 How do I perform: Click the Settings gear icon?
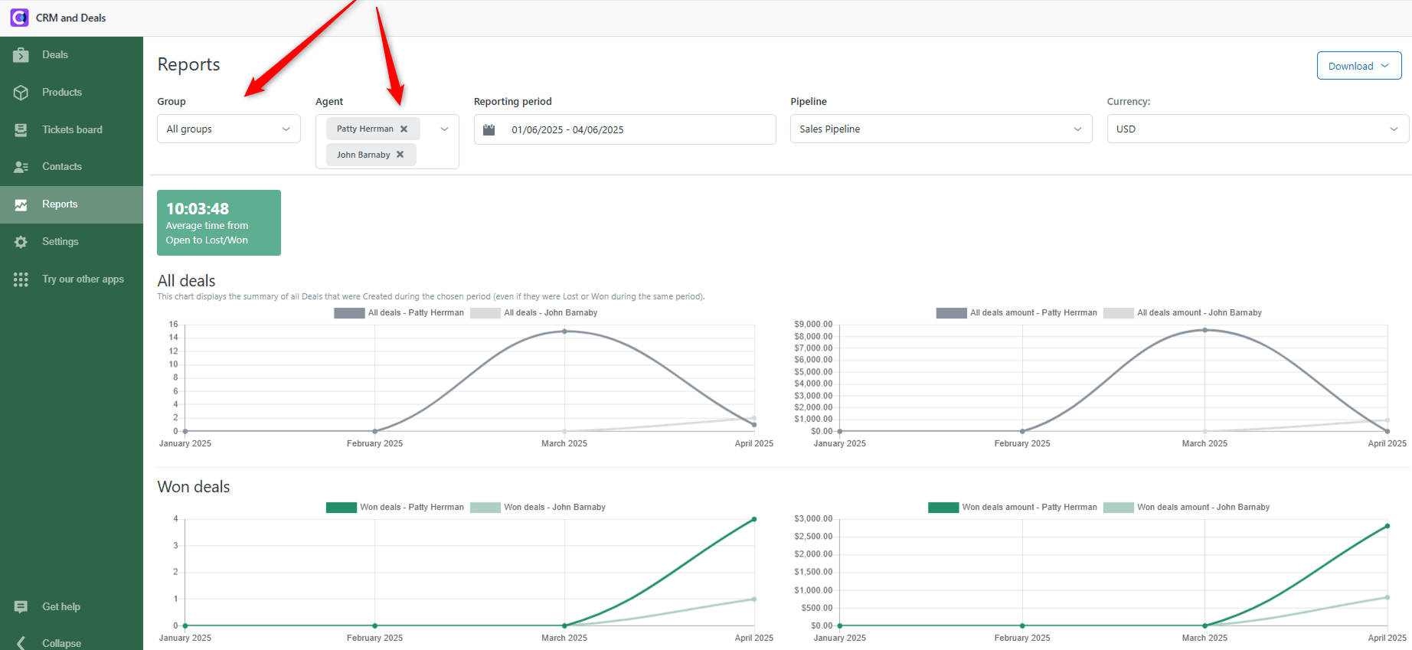pyautogui.click(x=21, y=242)
